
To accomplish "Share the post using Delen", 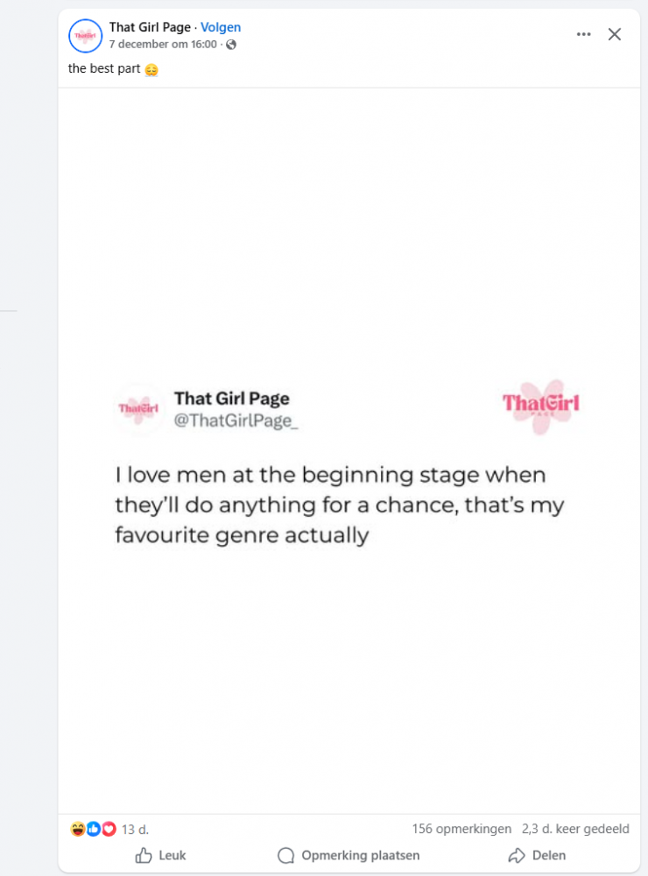I will [x=537, y=855].
